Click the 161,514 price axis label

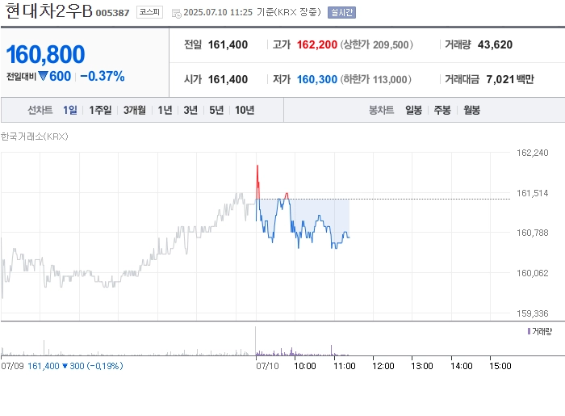(532, 193)
